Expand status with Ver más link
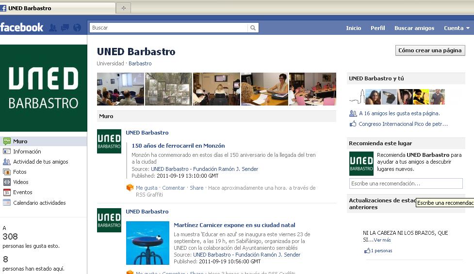Image resolution: width=474 pixels, height=274 pixels. [382, 240]
